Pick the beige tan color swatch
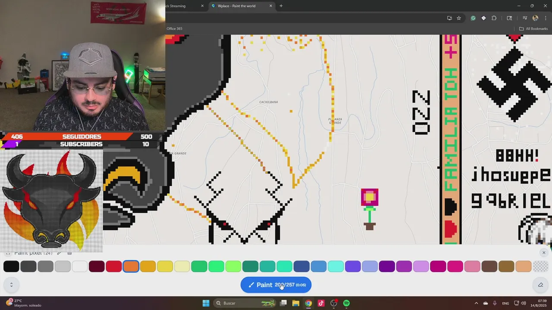552x310 pixels. tap(524, 267)
